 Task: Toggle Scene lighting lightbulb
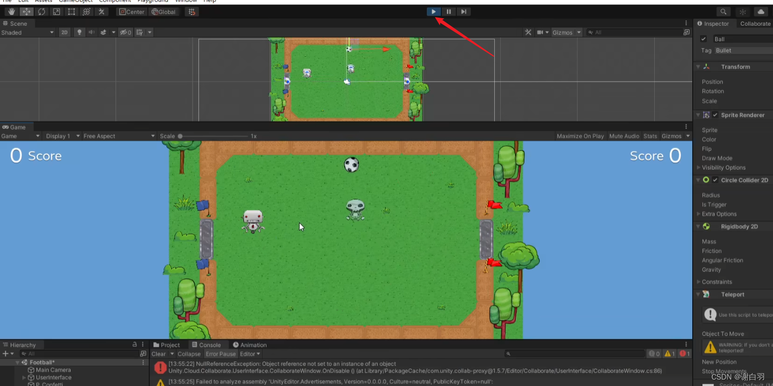[x=80, y=32]
